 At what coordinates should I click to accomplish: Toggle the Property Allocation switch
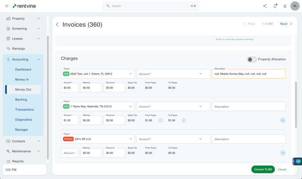252,59
